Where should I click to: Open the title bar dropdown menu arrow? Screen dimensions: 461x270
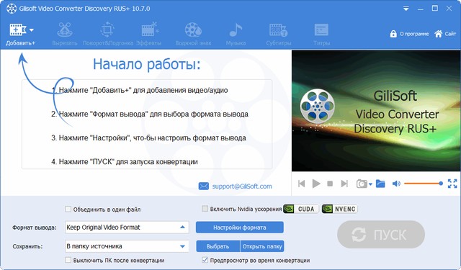(x=406, y=9)
